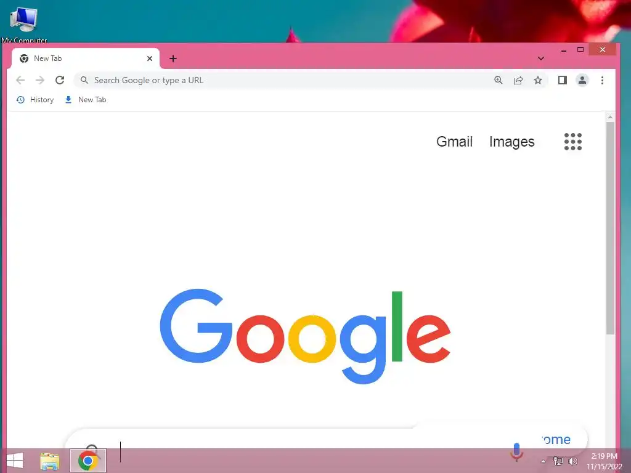Open the Images link
631x473 pixels.
click(x=511, y=142)
